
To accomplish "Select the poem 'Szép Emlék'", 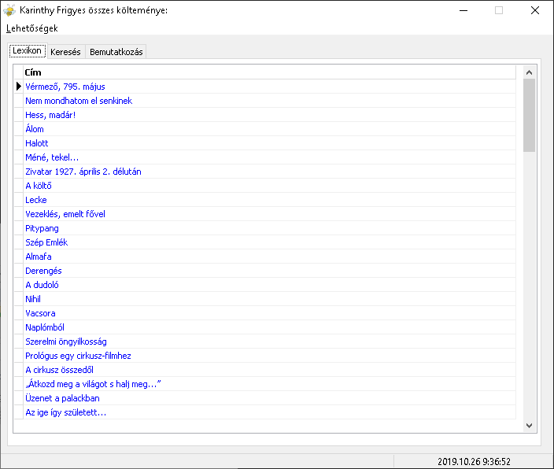I will pos(270,242).
